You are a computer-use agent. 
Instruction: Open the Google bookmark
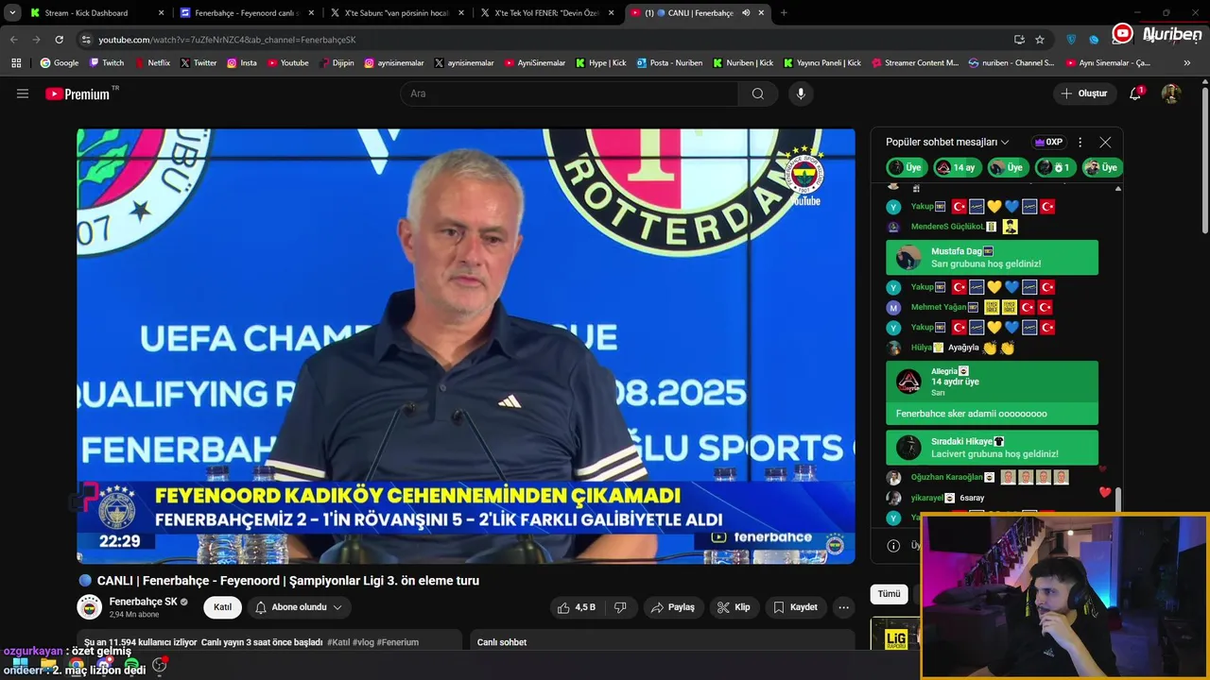(x=60, y=63)
